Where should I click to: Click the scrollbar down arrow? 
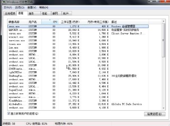click(x=164, y=108)
